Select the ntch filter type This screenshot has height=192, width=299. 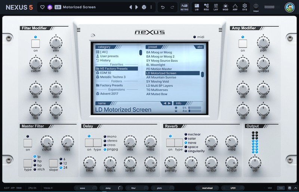(39, 169)
